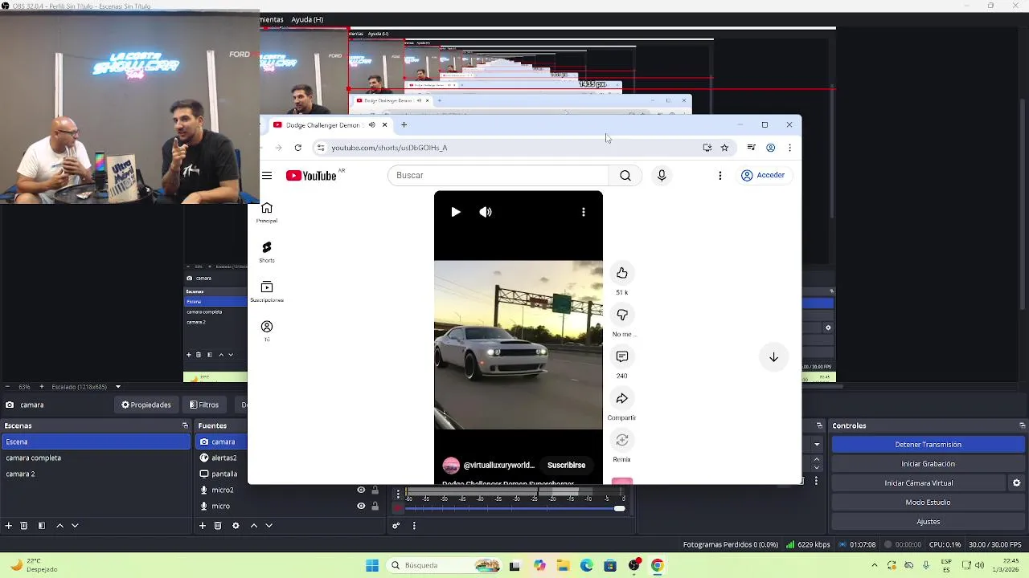Open audio mixer toolbar options menu
1029x578 pixels.
(x=414, y=526)
